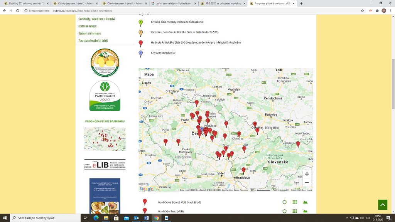The width and height of the screenshot is (395, 222).
Task: Select map marker 27 north of České Budějovice
Action: tap(178, 142)
